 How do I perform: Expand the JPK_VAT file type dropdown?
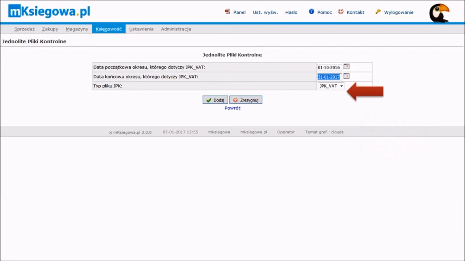point(331,86)
